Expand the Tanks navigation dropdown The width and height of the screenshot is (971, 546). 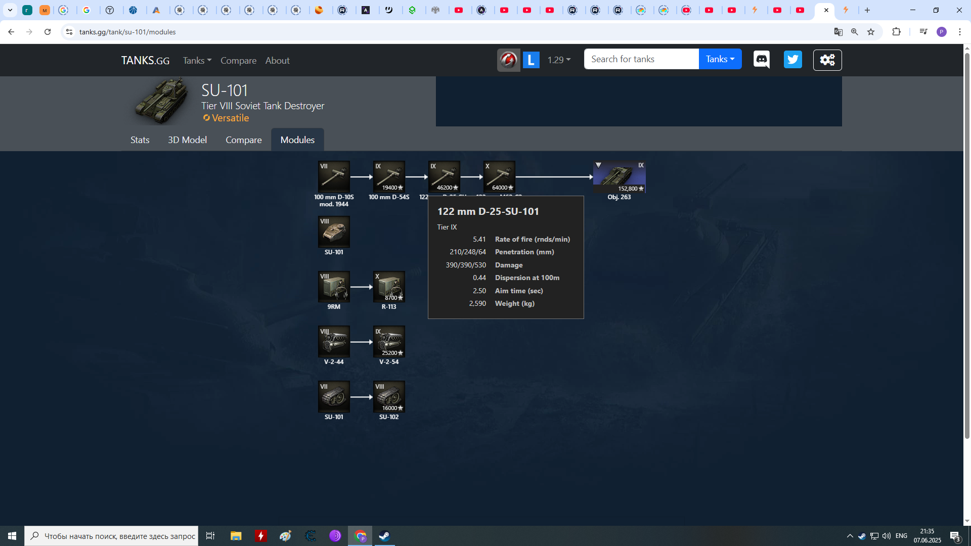(x=197, y=60)
